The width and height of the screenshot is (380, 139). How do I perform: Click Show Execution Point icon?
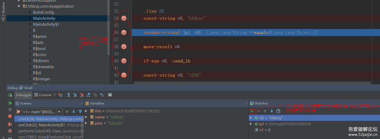tap(61, 95)
